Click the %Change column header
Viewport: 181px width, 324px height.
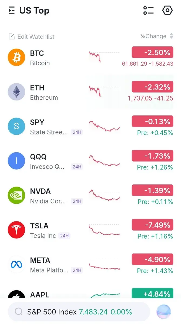[x=153, y=36]
